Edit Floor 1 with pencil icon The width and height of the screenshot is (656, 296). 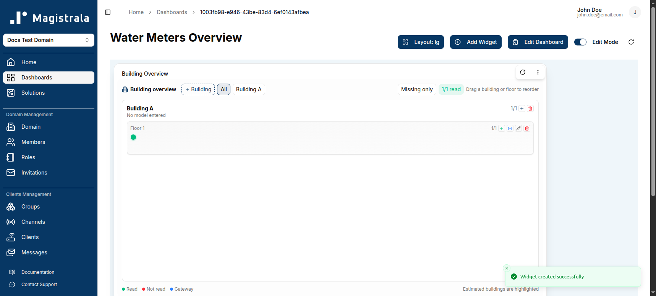click(x=518, y=128)
